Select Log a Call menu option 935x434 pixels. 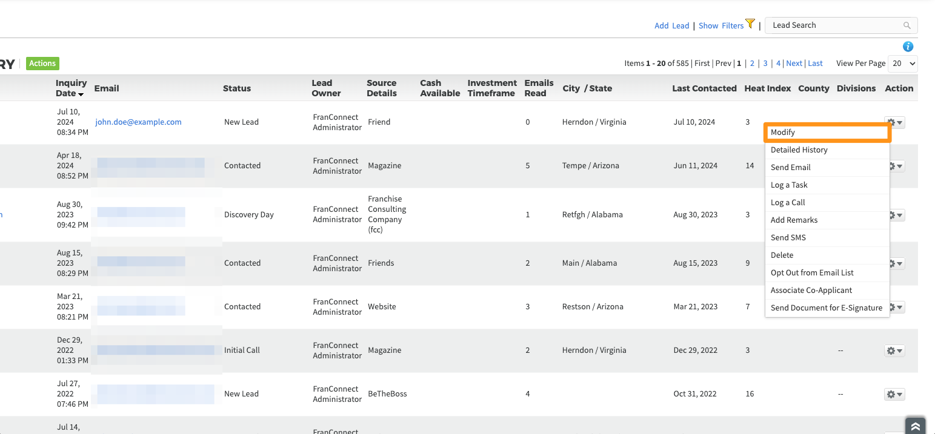point(787,203)
